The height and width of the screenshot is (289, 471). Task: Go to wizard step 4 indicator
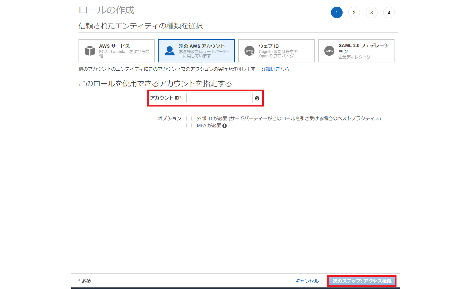389,13
